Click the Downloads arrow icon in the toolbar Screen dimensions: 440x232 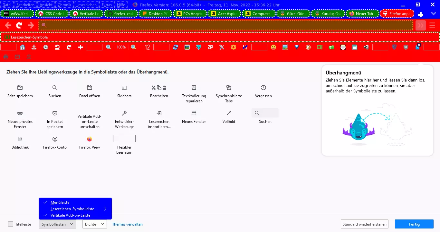[34, 47]
